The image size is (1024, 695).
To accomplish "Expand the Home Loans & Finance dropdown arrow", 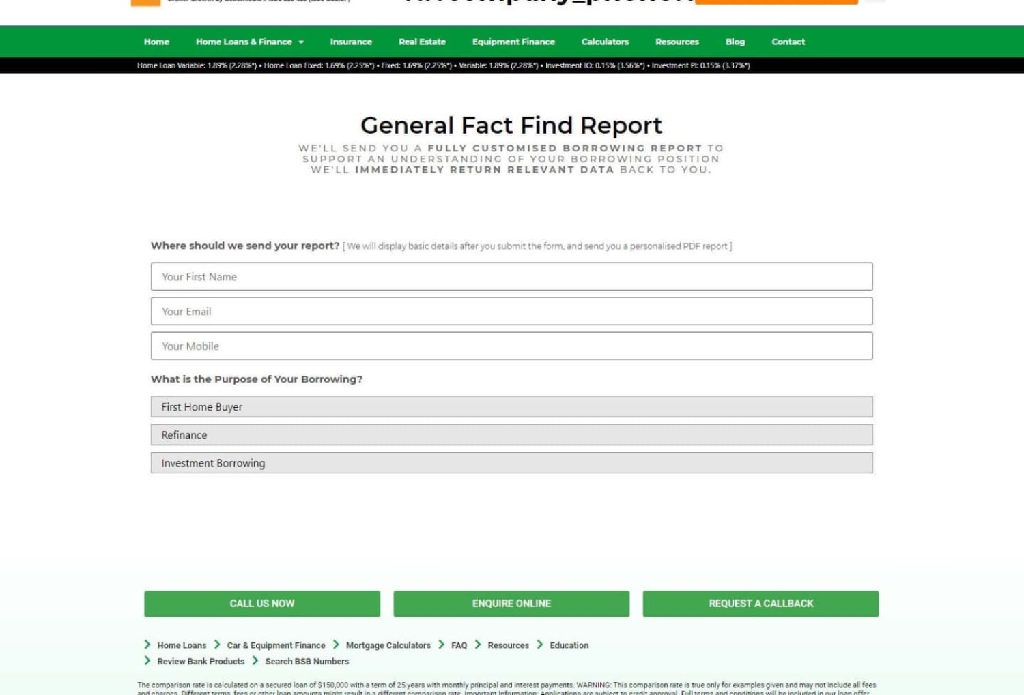I will tap(301, 42).
